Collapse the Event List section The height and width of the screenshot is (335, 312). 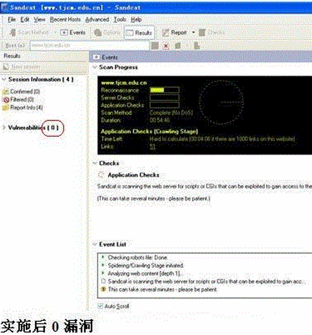click(x=95, y=244)
